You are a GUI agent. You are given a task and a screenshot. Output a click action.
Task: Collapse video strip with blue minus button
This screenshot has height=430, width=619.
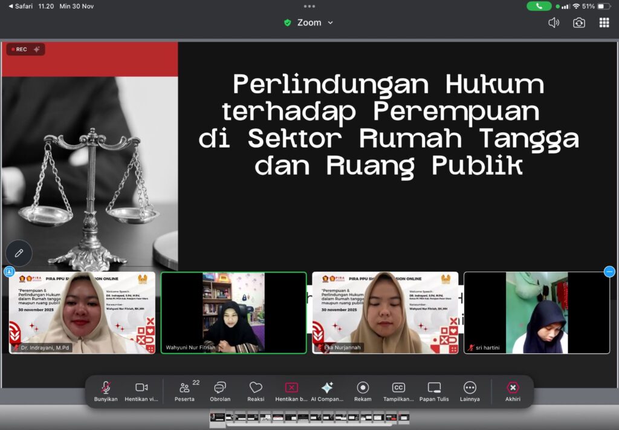[609, 272]
